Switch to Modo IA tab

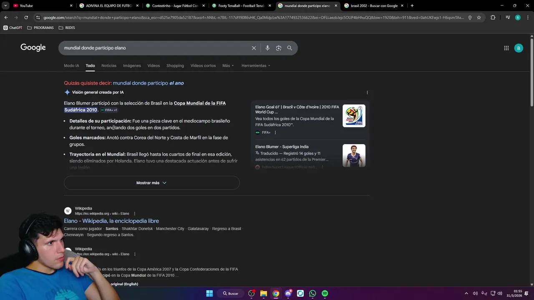tap(71, 65)
